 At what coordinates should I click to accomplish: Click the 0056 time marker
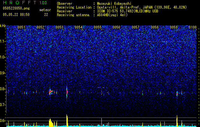(116, 27)
